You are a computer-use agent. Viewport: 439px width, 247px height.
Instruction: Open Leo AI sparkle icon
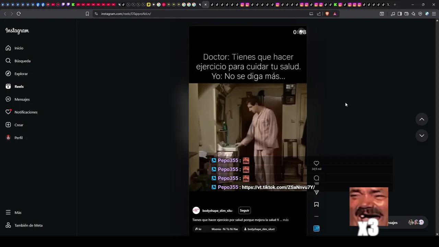(413, 14)
